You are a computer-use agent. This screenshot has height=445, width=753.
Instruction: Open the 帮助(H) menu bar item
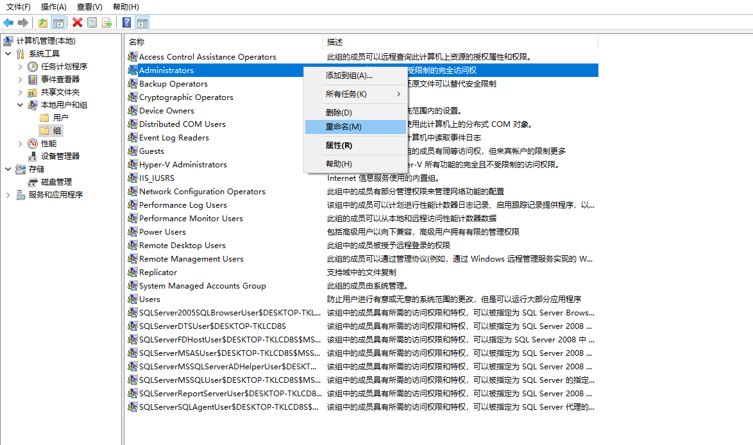pos(126,6)
